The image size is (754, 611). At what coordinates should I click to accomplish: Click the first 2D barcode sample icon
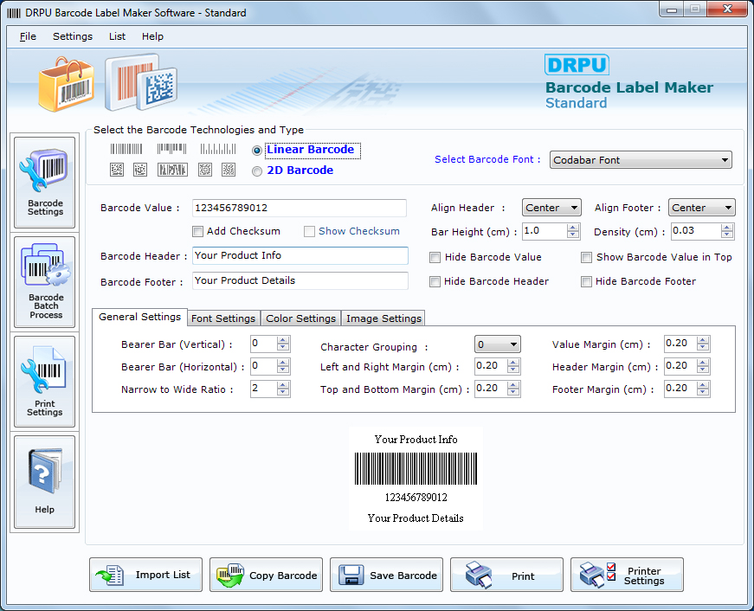pos(117,170)
